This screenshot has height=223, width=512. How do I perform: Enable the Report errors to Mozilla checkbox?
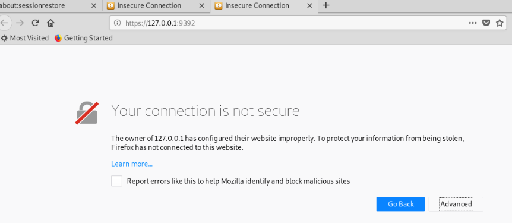[116, 181]
